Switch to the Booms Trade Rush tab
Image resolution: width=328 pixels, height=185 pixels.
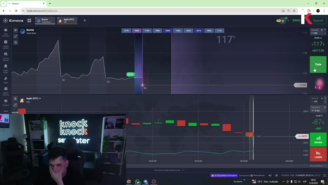tap(45, 21)
